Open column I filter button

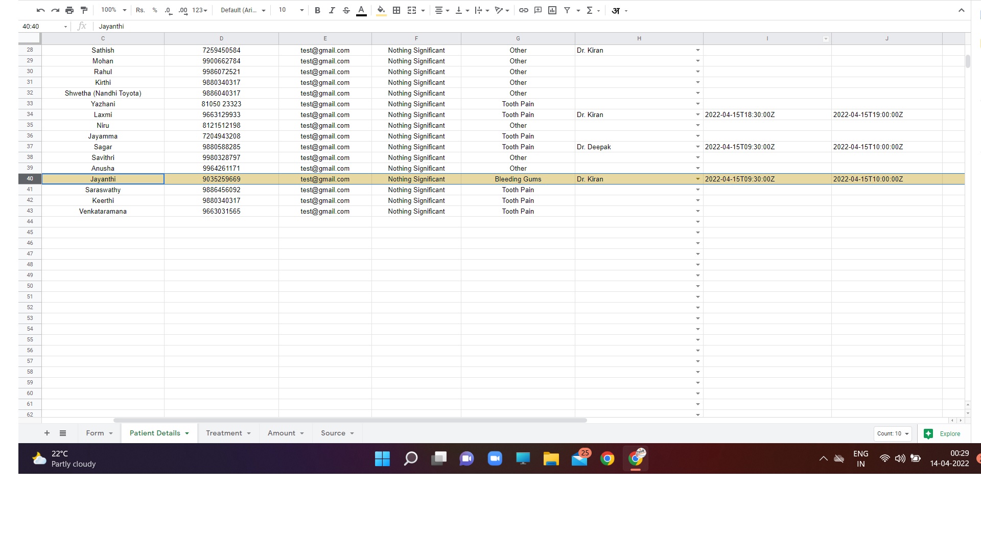click(826, 39)
